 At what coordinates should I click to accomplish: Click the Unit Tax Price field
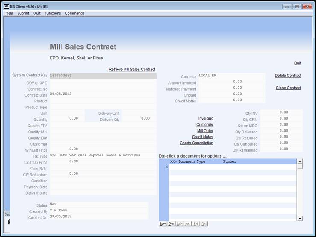tap(103, 161)
